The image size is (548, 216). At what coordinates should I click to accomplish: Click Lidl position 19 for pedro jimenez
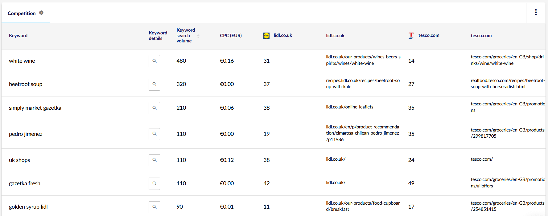pos(267,134)
